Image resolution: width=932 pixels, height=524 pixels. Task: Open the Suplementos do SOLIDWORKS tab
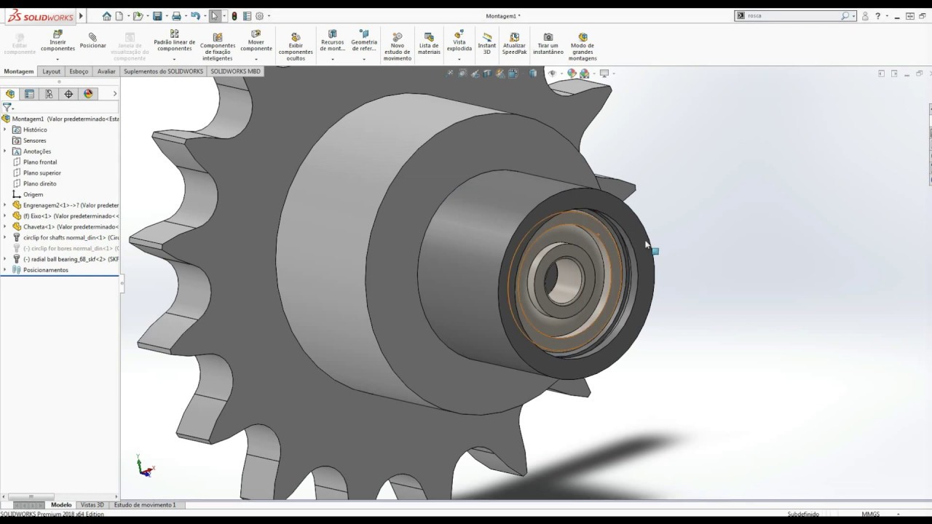(164, 71)
